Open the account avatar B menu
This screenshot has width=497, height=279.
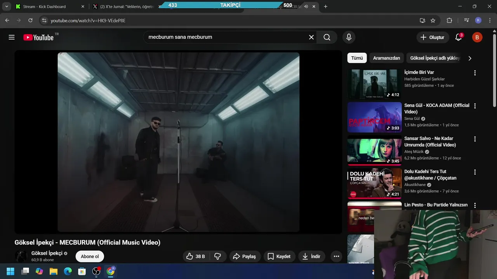click(477, 37)
